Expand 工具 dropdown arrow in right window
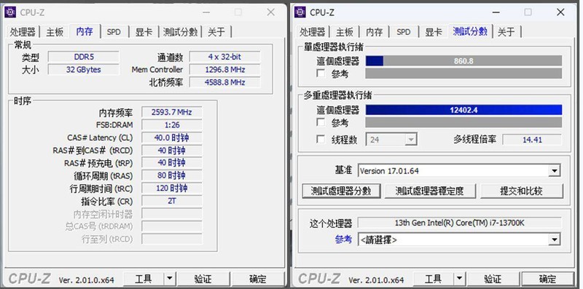The height and width of the screenshot is (289, 583). (x=460, y=279)
